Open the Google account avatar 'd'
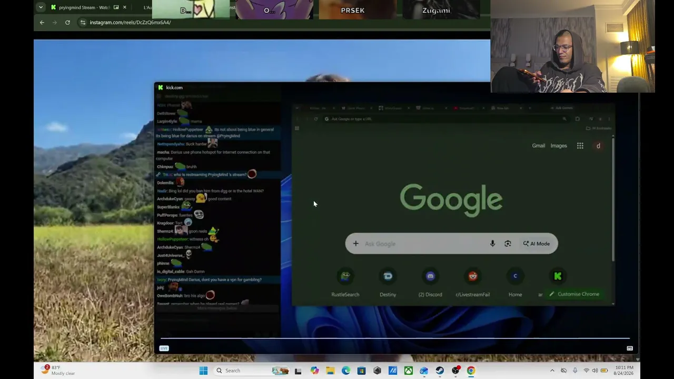674x379 pixels. coord(598,146)
